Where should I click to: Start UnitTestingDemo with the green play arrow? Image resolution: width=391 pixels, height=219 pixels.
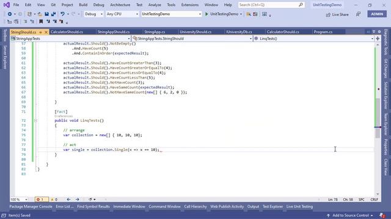(206, 14)
